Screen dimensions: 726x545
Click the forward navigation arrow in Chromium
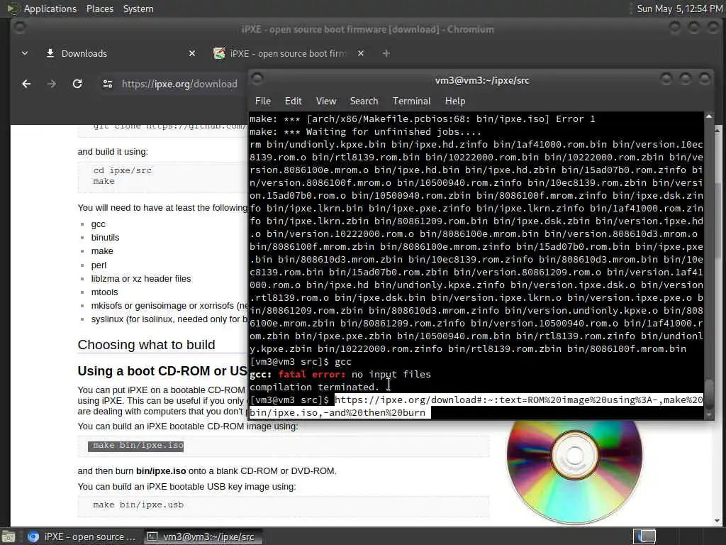click(51, 84)
